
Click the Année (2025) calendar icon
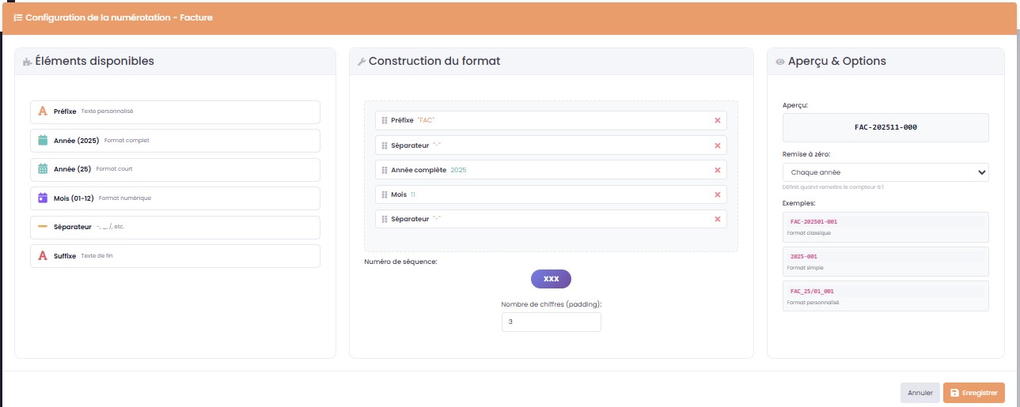tap(43, 141)
